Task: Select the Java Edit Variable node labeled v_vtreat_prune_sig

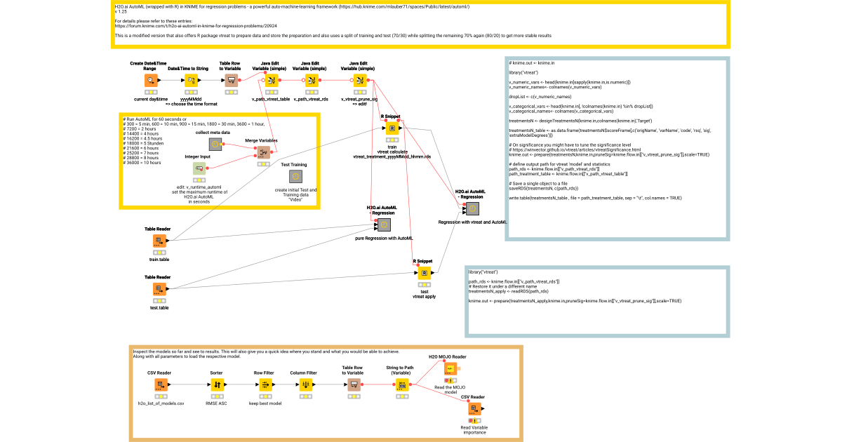Action: point(359,81)
